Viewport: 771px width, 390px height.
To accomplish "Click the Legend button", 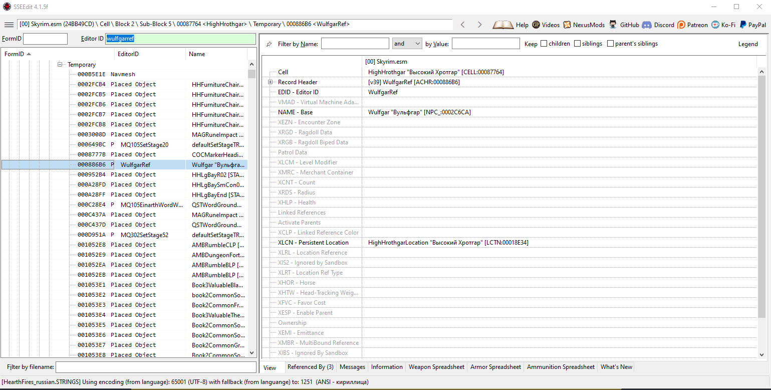I will (x=748, y=44).
